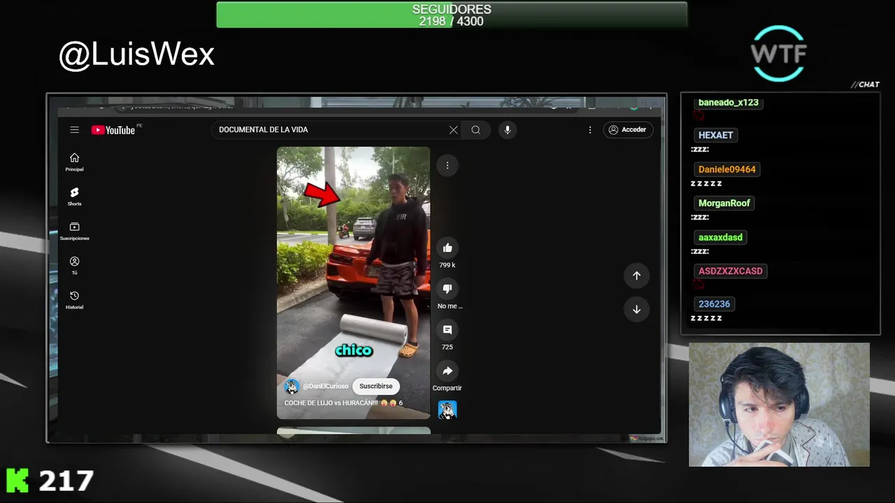Go to previous Short with up arrow
The width and height of the screenshot is (895, 503).
[x=636, y=276]
